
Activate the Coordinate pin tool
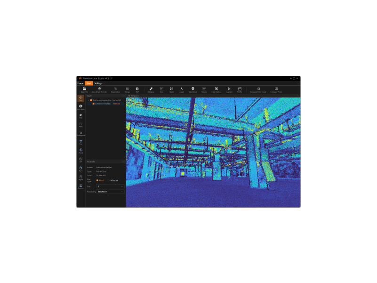coord(193,90)
